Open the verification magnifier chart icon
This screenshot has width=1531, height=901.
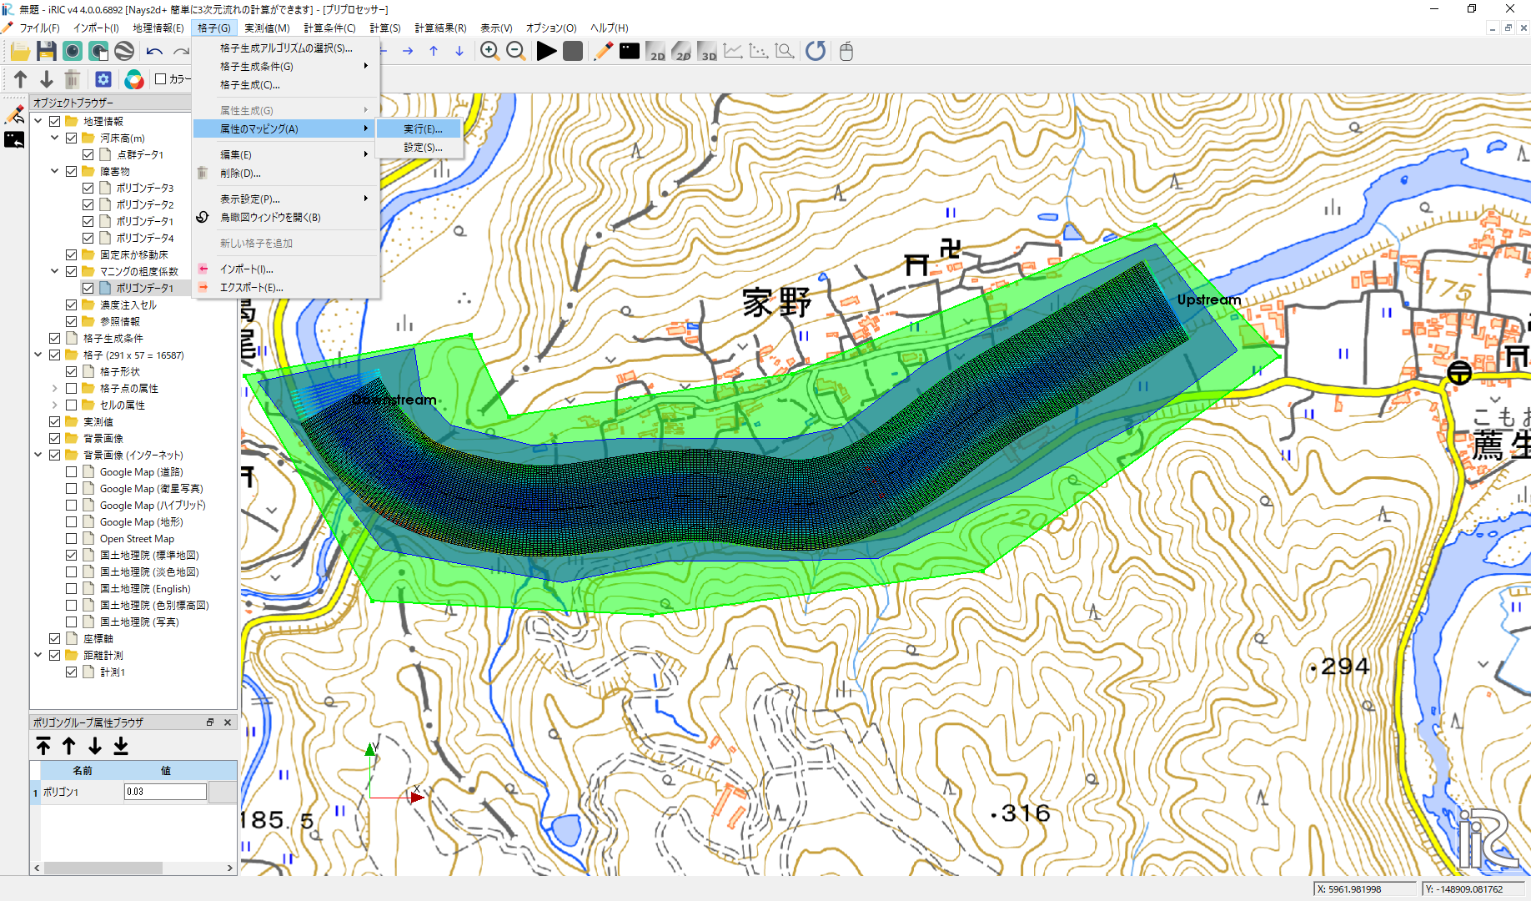click(x=785, y=52)
